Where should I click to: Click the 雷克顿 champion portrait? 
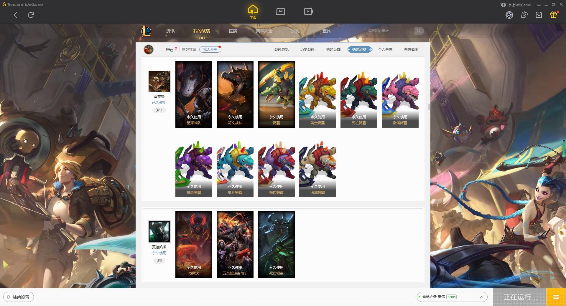pos(159,82)
